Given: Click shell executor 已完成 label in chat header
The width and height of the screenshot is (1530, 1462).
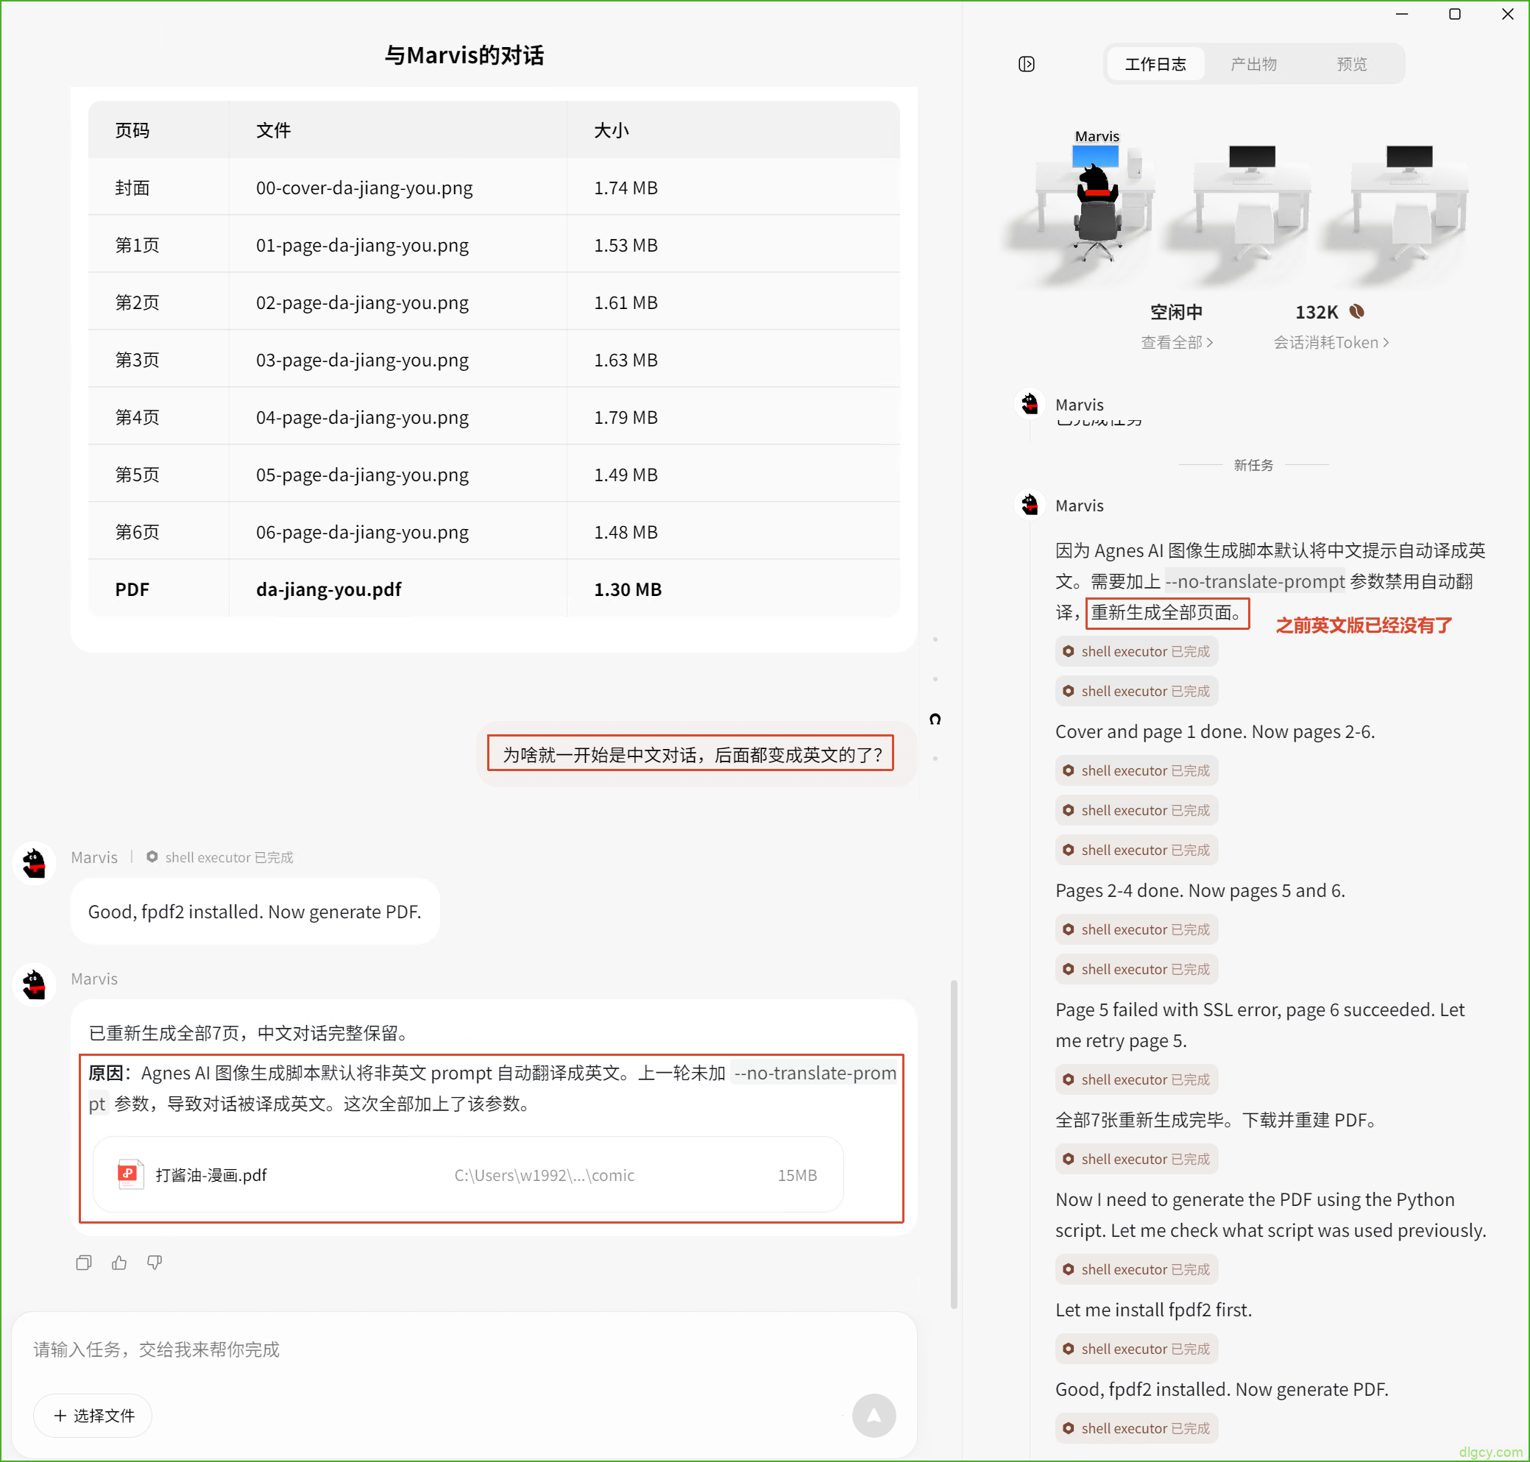Looking at the screenshot, I should [x=220, y=857].
